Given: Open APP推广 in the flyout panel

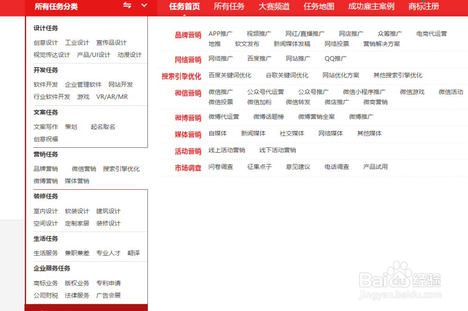Looking at the screenshot, I should coord(220,34).
